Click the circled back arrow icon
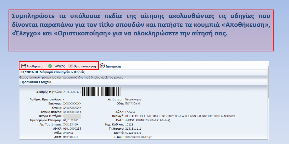The image size is (289, 144). [102, 66]
